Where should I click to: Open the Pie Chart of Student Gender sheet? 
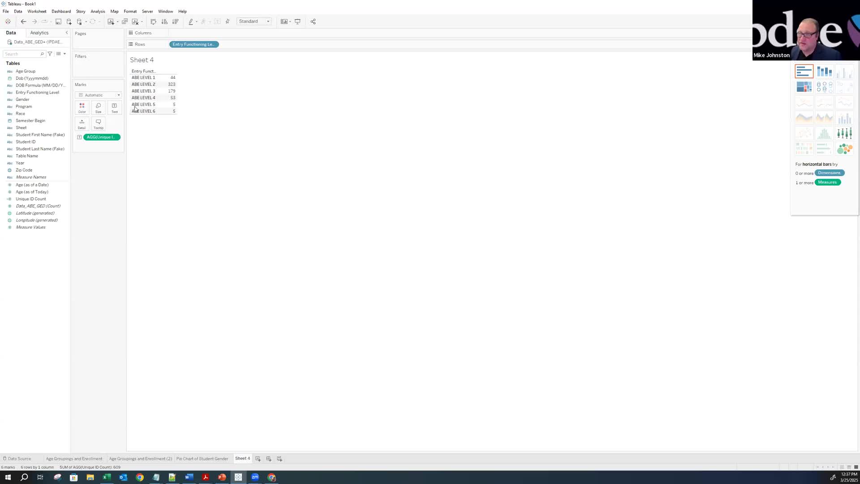coord(202,458)
